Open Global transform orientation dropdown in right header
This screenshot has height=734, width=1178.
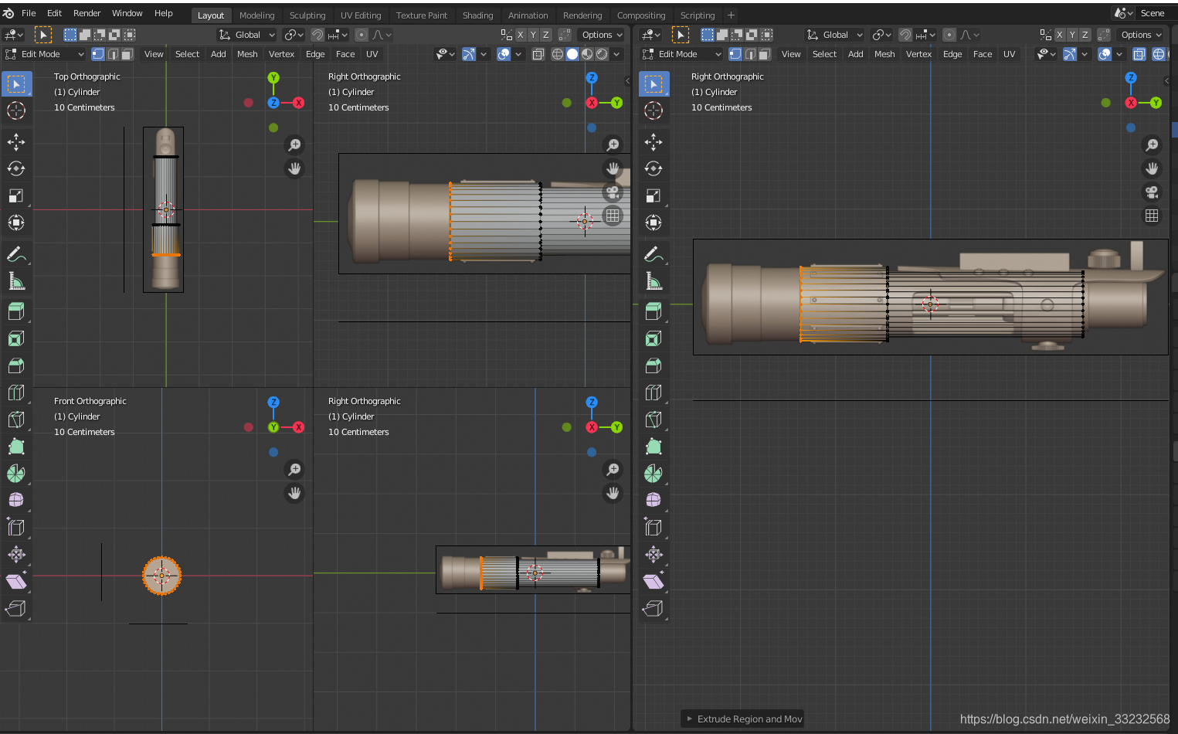[x=835, y=35]
